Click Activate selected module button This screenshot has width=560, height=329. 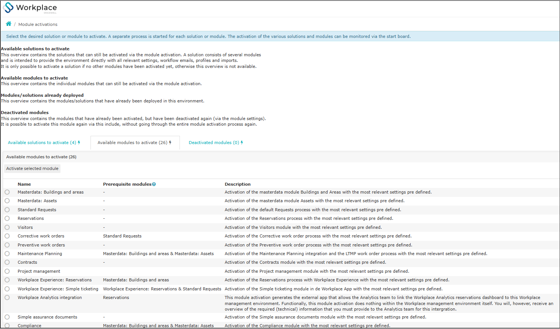click(32, 168)
